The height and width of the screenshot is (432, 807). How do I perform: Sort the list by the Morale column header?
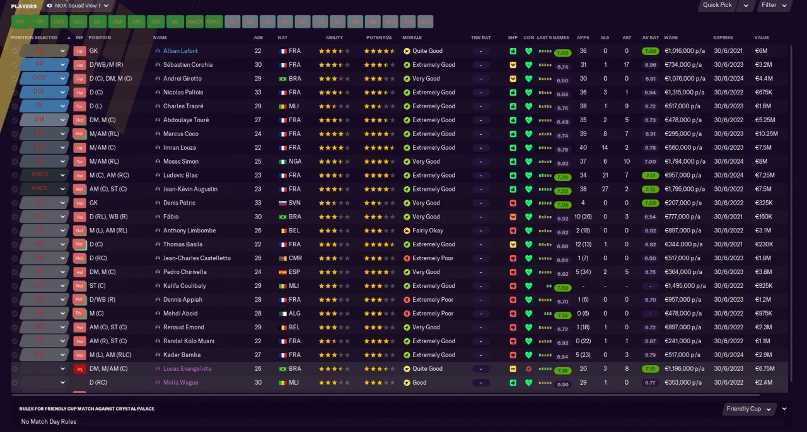(x=412, y=38)
